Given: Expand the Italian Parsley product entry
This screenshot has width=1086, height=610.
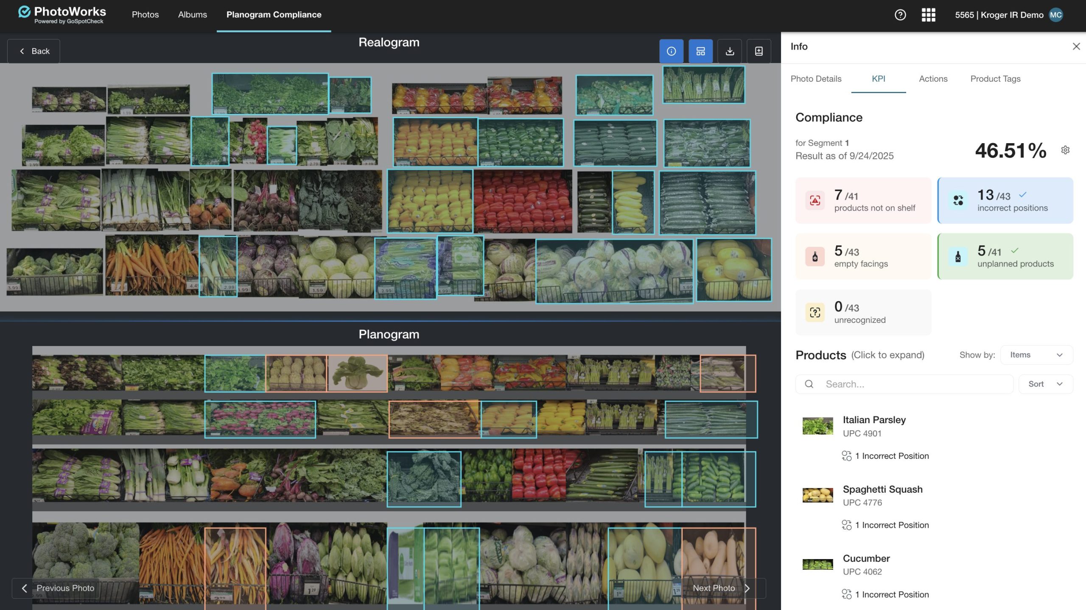Looking at the screenshot, I should (874, 420).
